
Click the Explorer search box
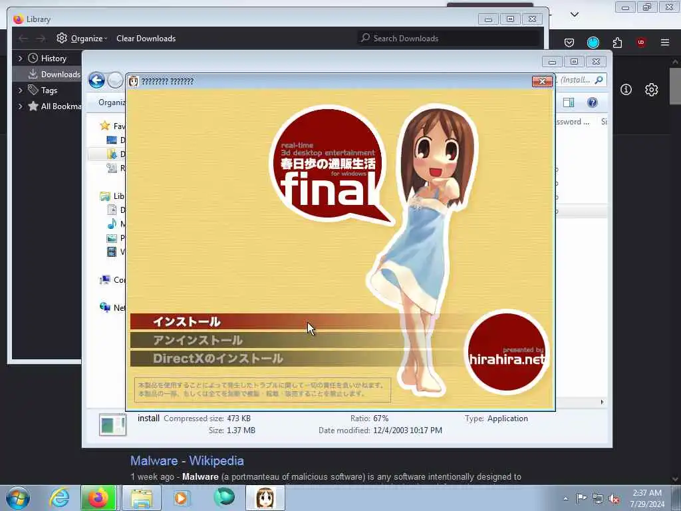(581, 80)
